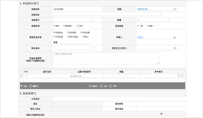This screenshot has width=203, height=118.
Task: Check the 全选 select-all checkbox
Action: click(x=21, y=86)
